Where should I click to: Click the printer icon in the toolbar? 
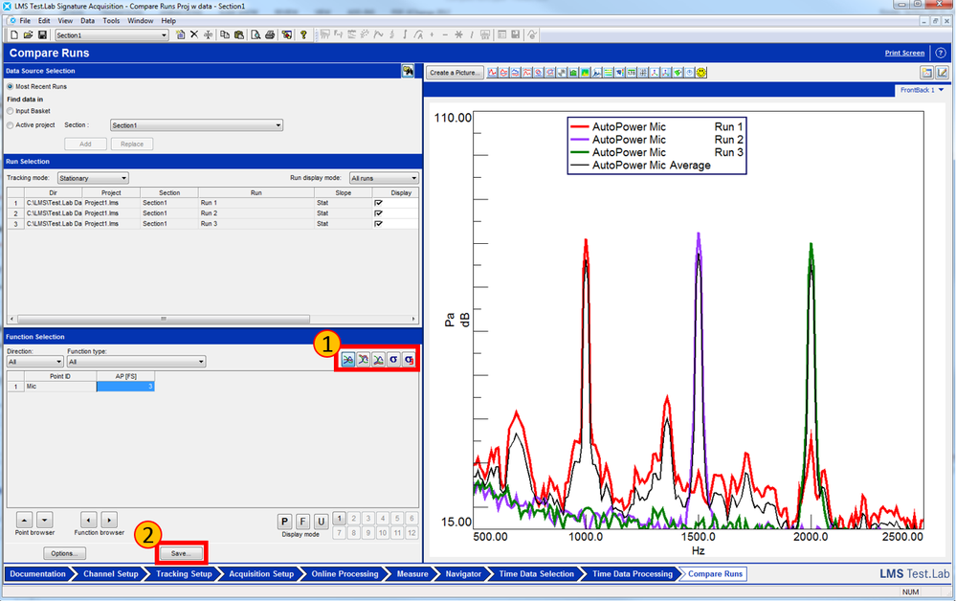click(270, 34)
